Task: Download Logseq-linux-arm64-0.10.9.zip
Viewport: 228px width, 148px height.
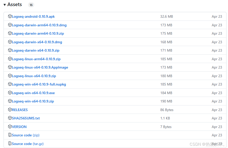Action: point(36,59)
